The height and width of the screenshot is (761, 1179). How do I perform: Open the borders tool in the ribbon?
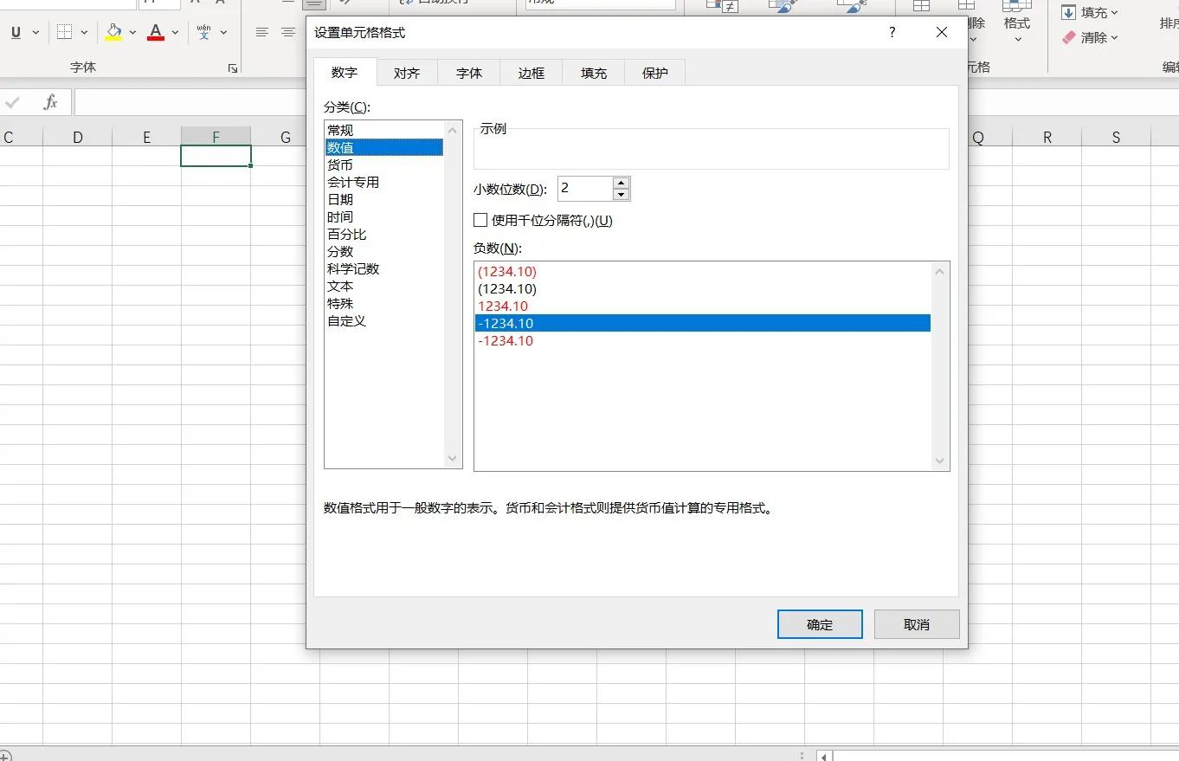pos(65,33)
